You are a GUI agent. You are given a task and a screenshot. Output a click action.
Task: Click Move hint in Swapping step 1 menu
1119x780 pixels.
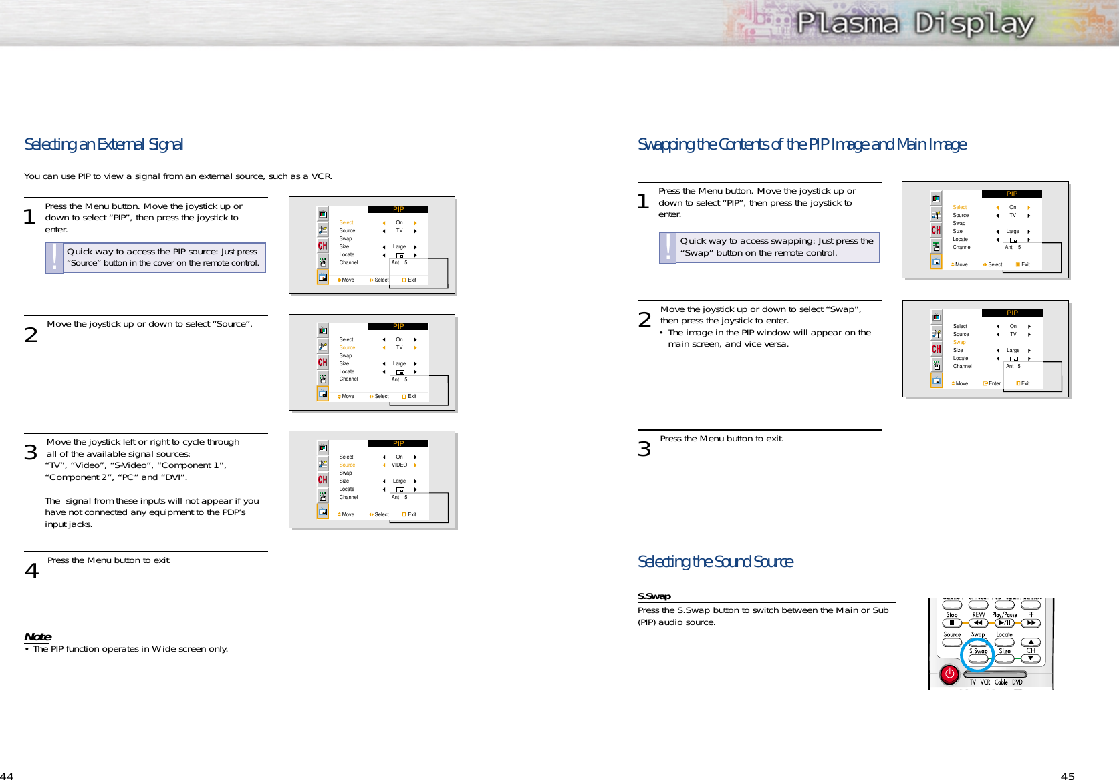(x=959, y=265)
